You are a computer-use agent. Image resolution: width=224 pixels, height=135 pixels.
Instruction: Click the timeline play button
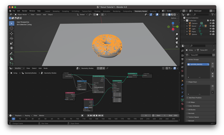(97, 116)
